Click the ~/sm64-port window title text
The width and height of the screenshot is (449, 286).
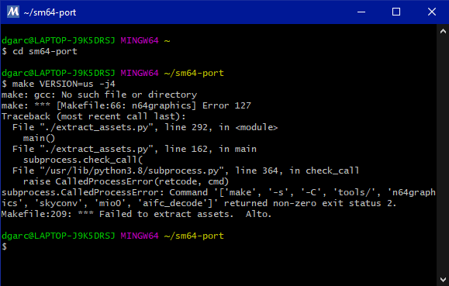pos(50,12)
